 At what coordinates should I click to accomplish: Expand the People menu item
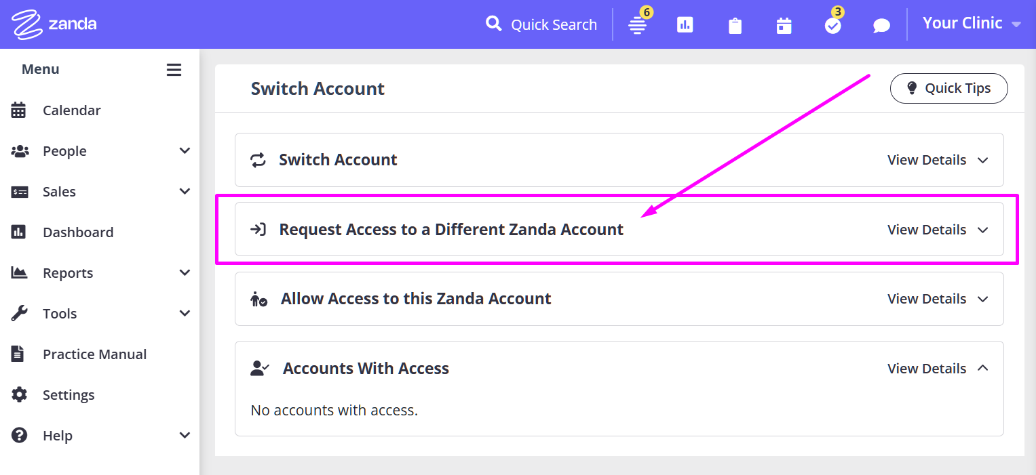(64, 151)
